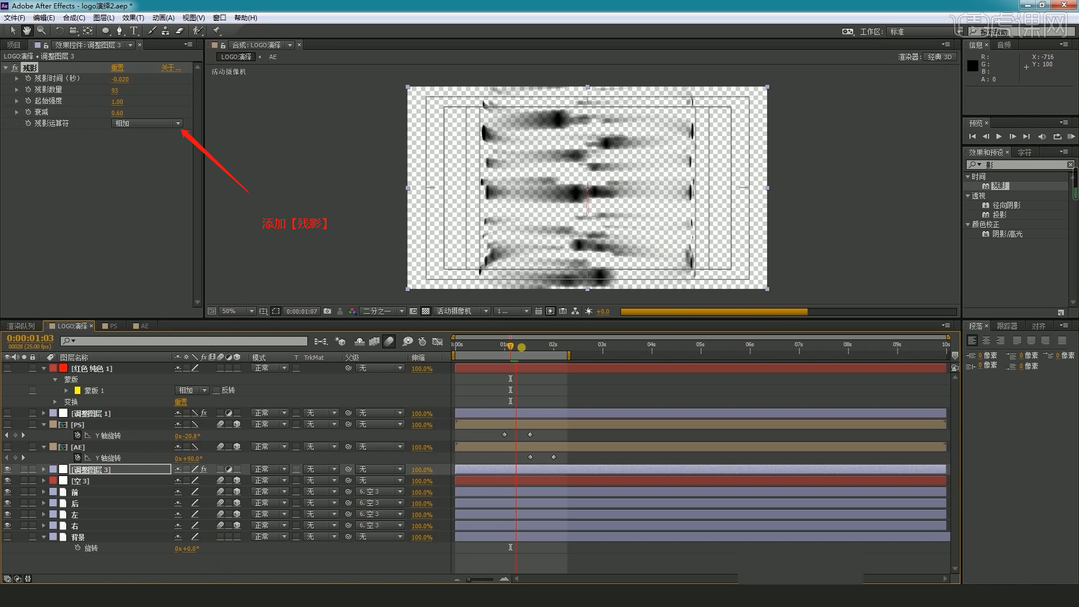Viewport: 1079px width, 607px height.
Task: Open the 效果(T) menu
Action: [x=133, y=18]
